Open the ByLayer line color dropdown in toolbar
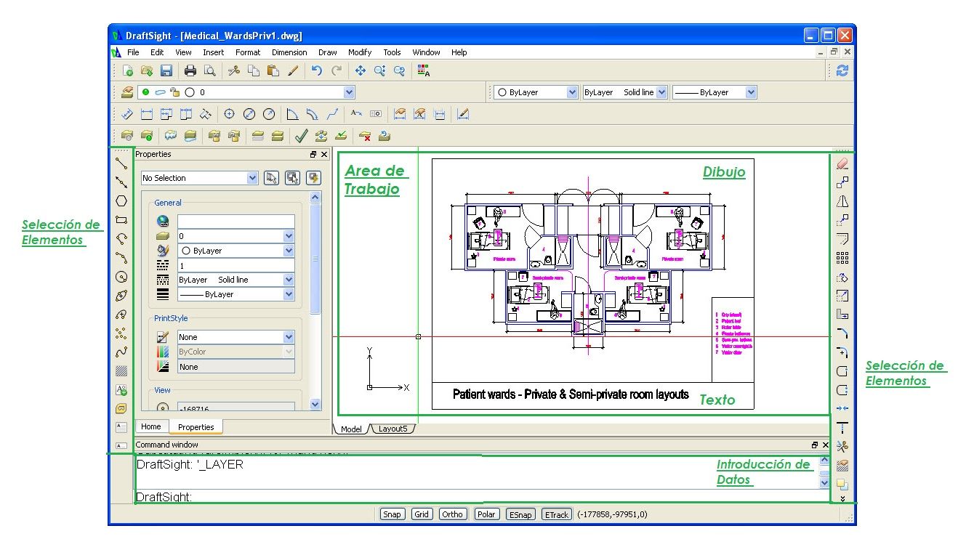The width and height of the screenshot is (974, 555). click(571, 92)
